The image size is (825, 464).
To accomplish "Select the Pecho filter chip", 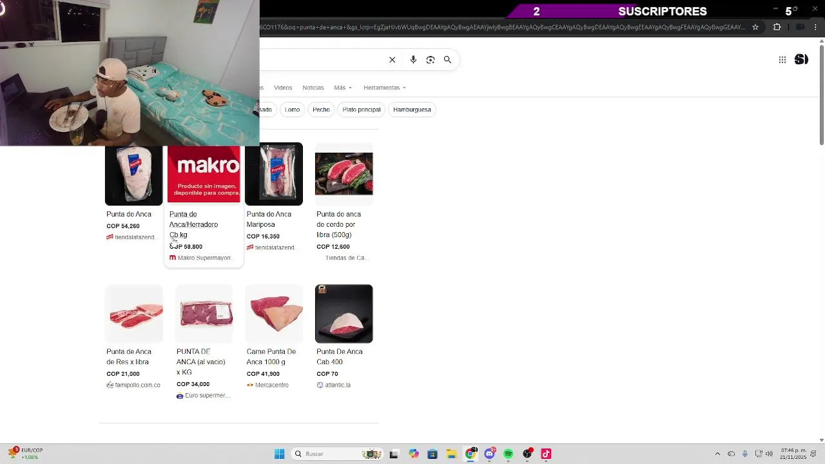I will [321, 110].
